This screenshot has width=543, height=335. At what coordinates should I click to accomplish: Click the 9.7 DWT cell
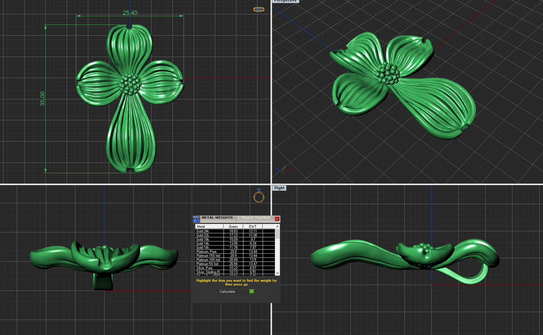point(253,239)
